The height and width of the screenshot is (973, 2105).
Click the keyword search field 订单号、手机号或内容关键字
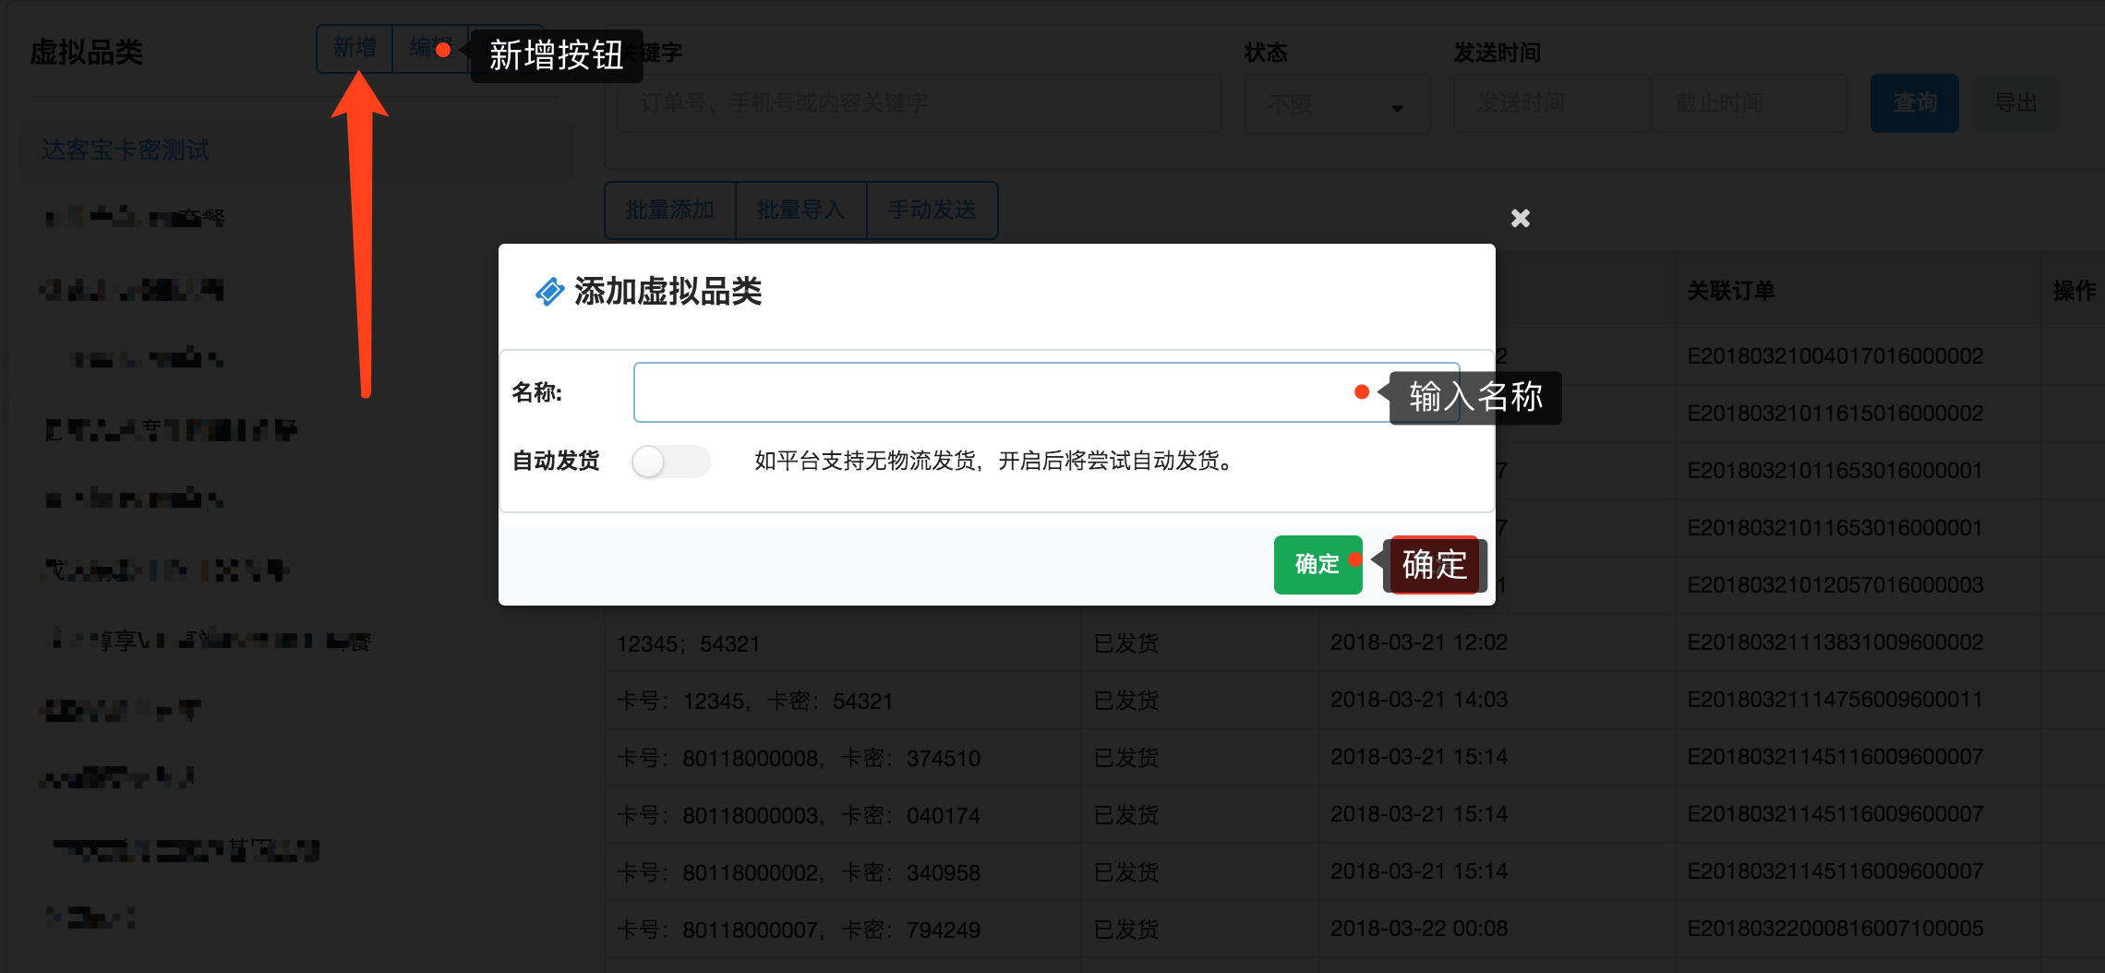coord(920,103)
